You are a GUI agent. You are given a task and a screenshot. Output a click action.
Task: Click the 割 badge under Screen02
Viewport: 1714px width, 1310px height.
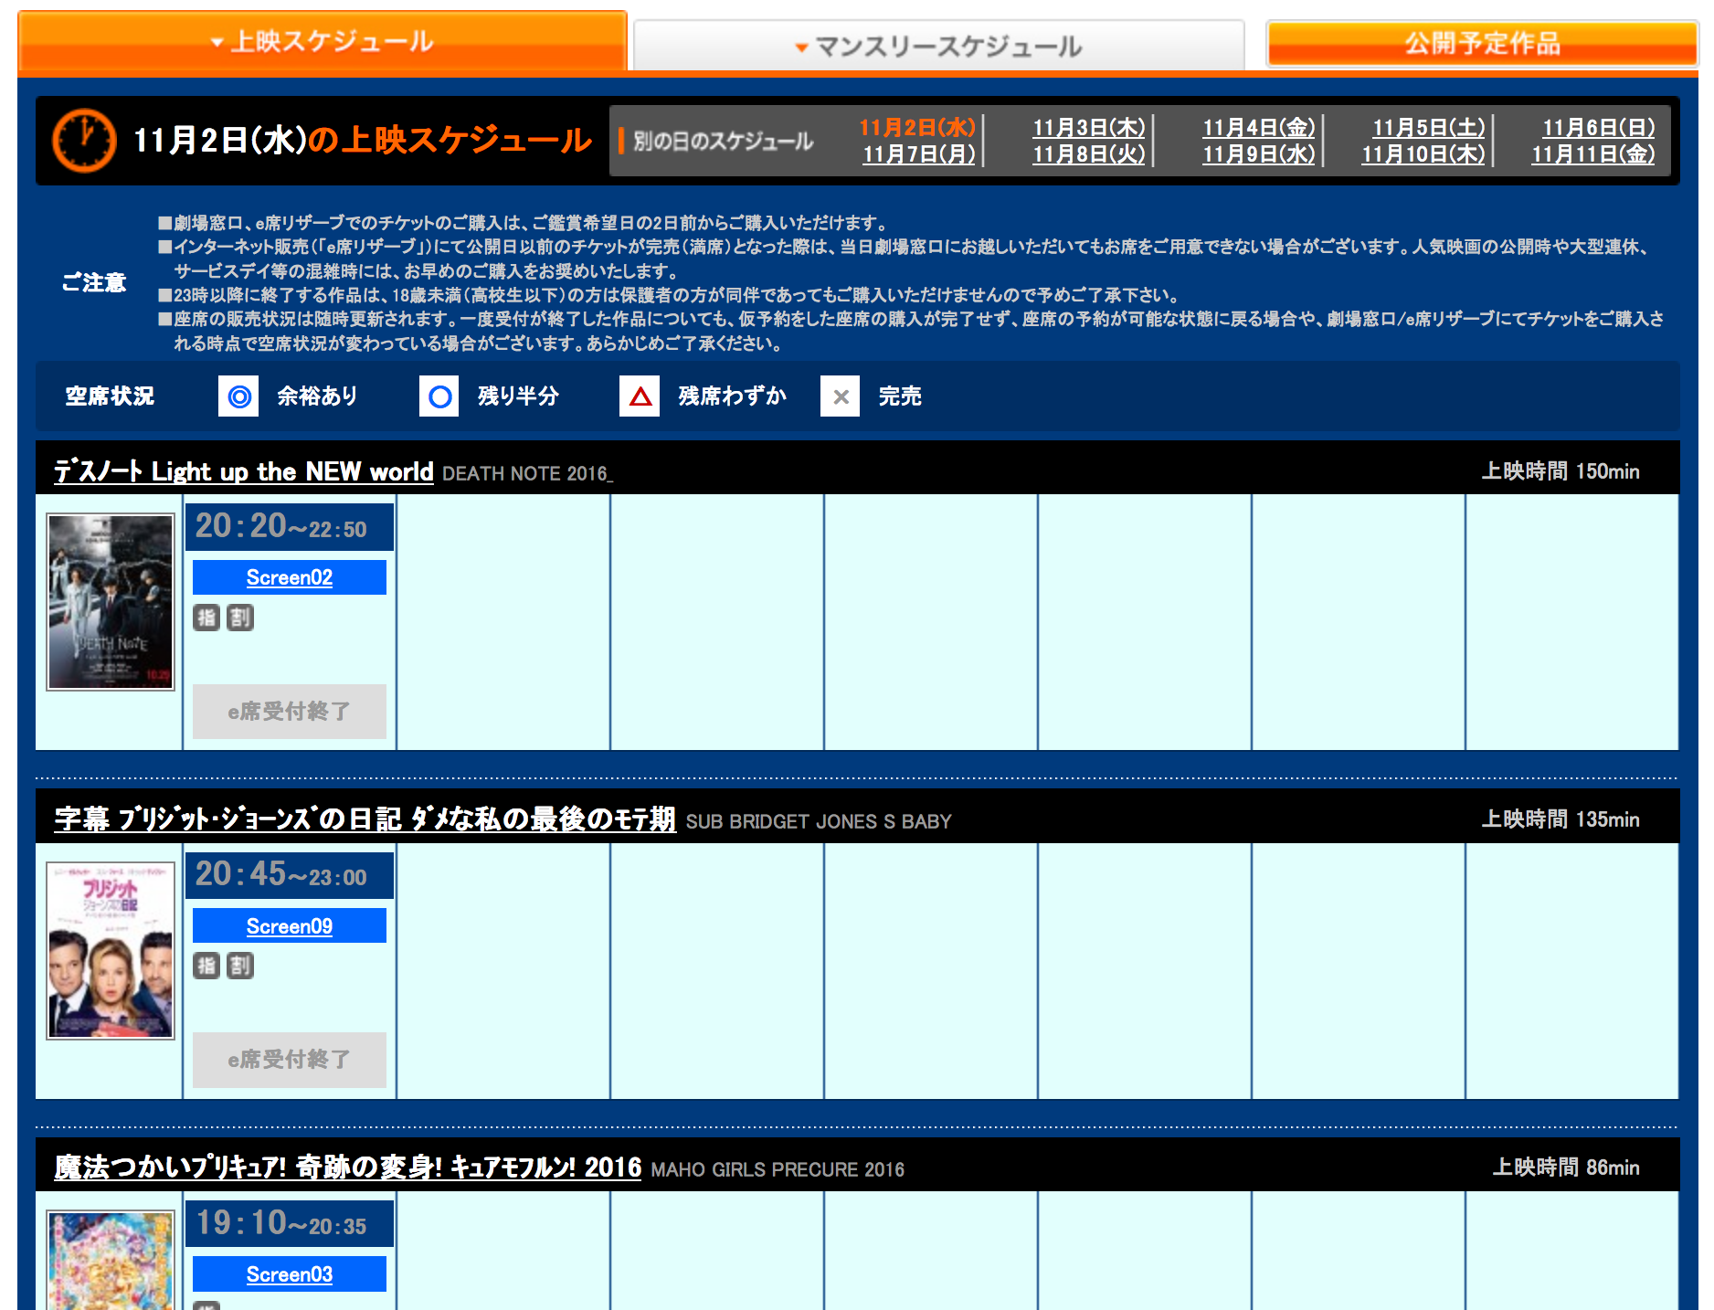240,618
